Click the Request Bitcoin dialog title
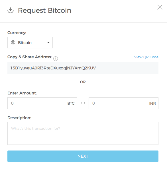 click(44, 11)
